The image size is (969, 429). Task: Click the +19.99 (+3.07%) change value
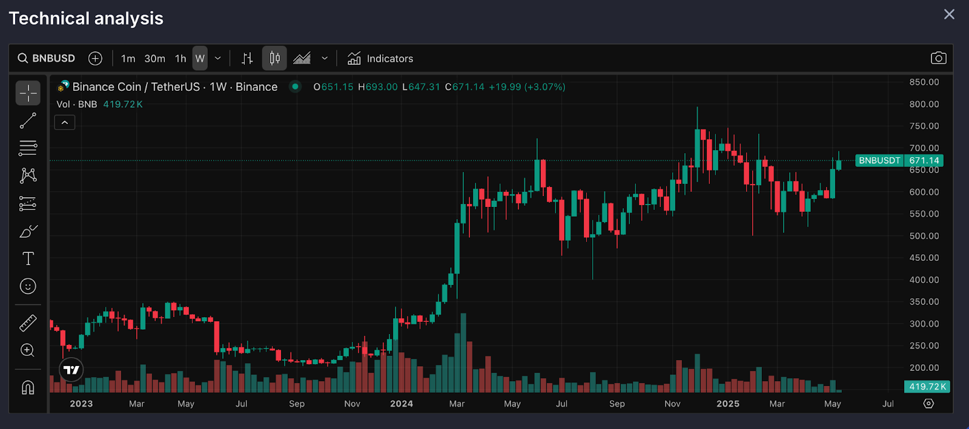(x=527, y=87)
